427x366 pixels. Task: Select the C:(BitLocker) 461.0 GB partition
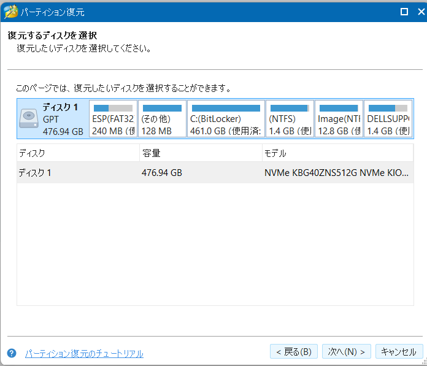tap(226, 119)
